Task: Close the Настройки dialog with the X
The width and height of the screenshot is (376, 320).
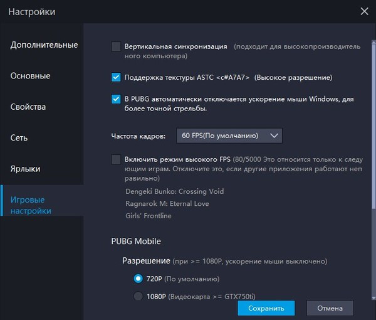Action: click(364, 11)
